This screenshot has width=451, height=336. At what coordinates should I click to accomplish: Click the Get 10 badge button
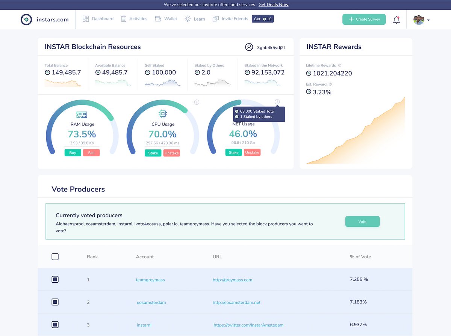pyautogui.click(x=263, y=19)
